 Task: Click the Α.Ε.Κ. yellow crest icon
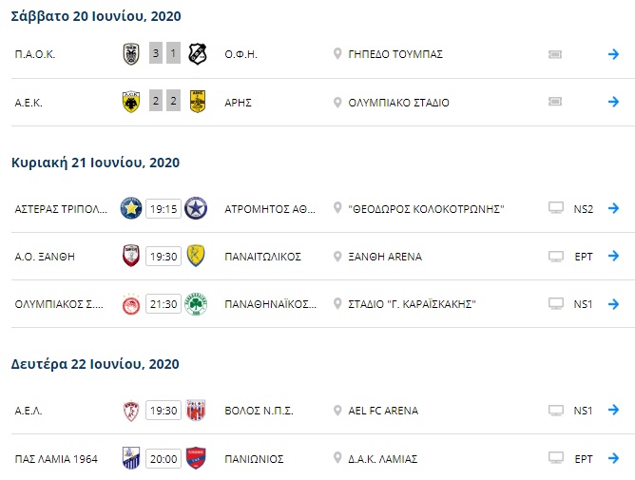point(131,102)
